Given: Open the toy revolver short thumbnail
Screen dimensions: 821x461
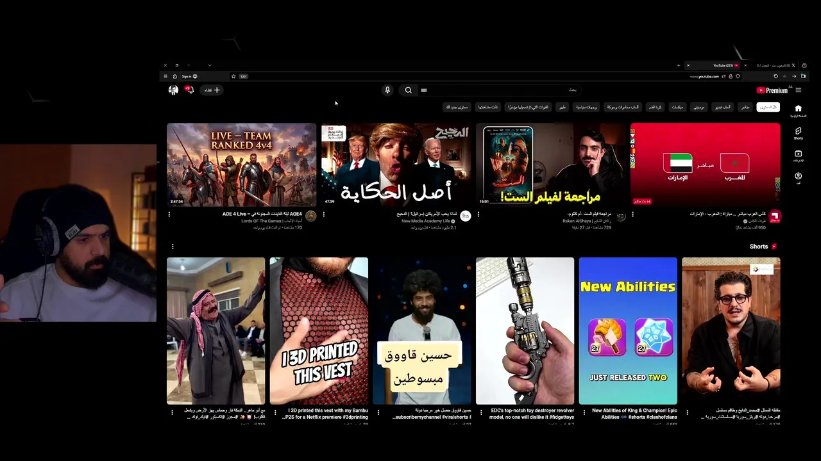Looking at the screenshot, I should [525, 331].
